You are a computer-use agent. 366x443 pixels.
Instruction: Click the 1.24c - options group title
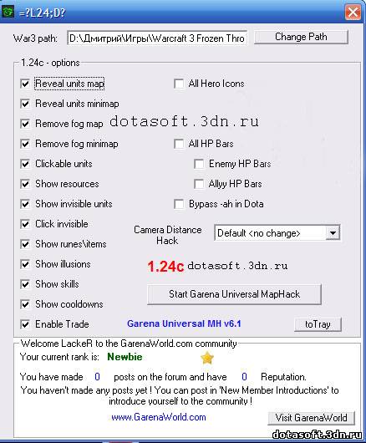[x=50, y=63]
